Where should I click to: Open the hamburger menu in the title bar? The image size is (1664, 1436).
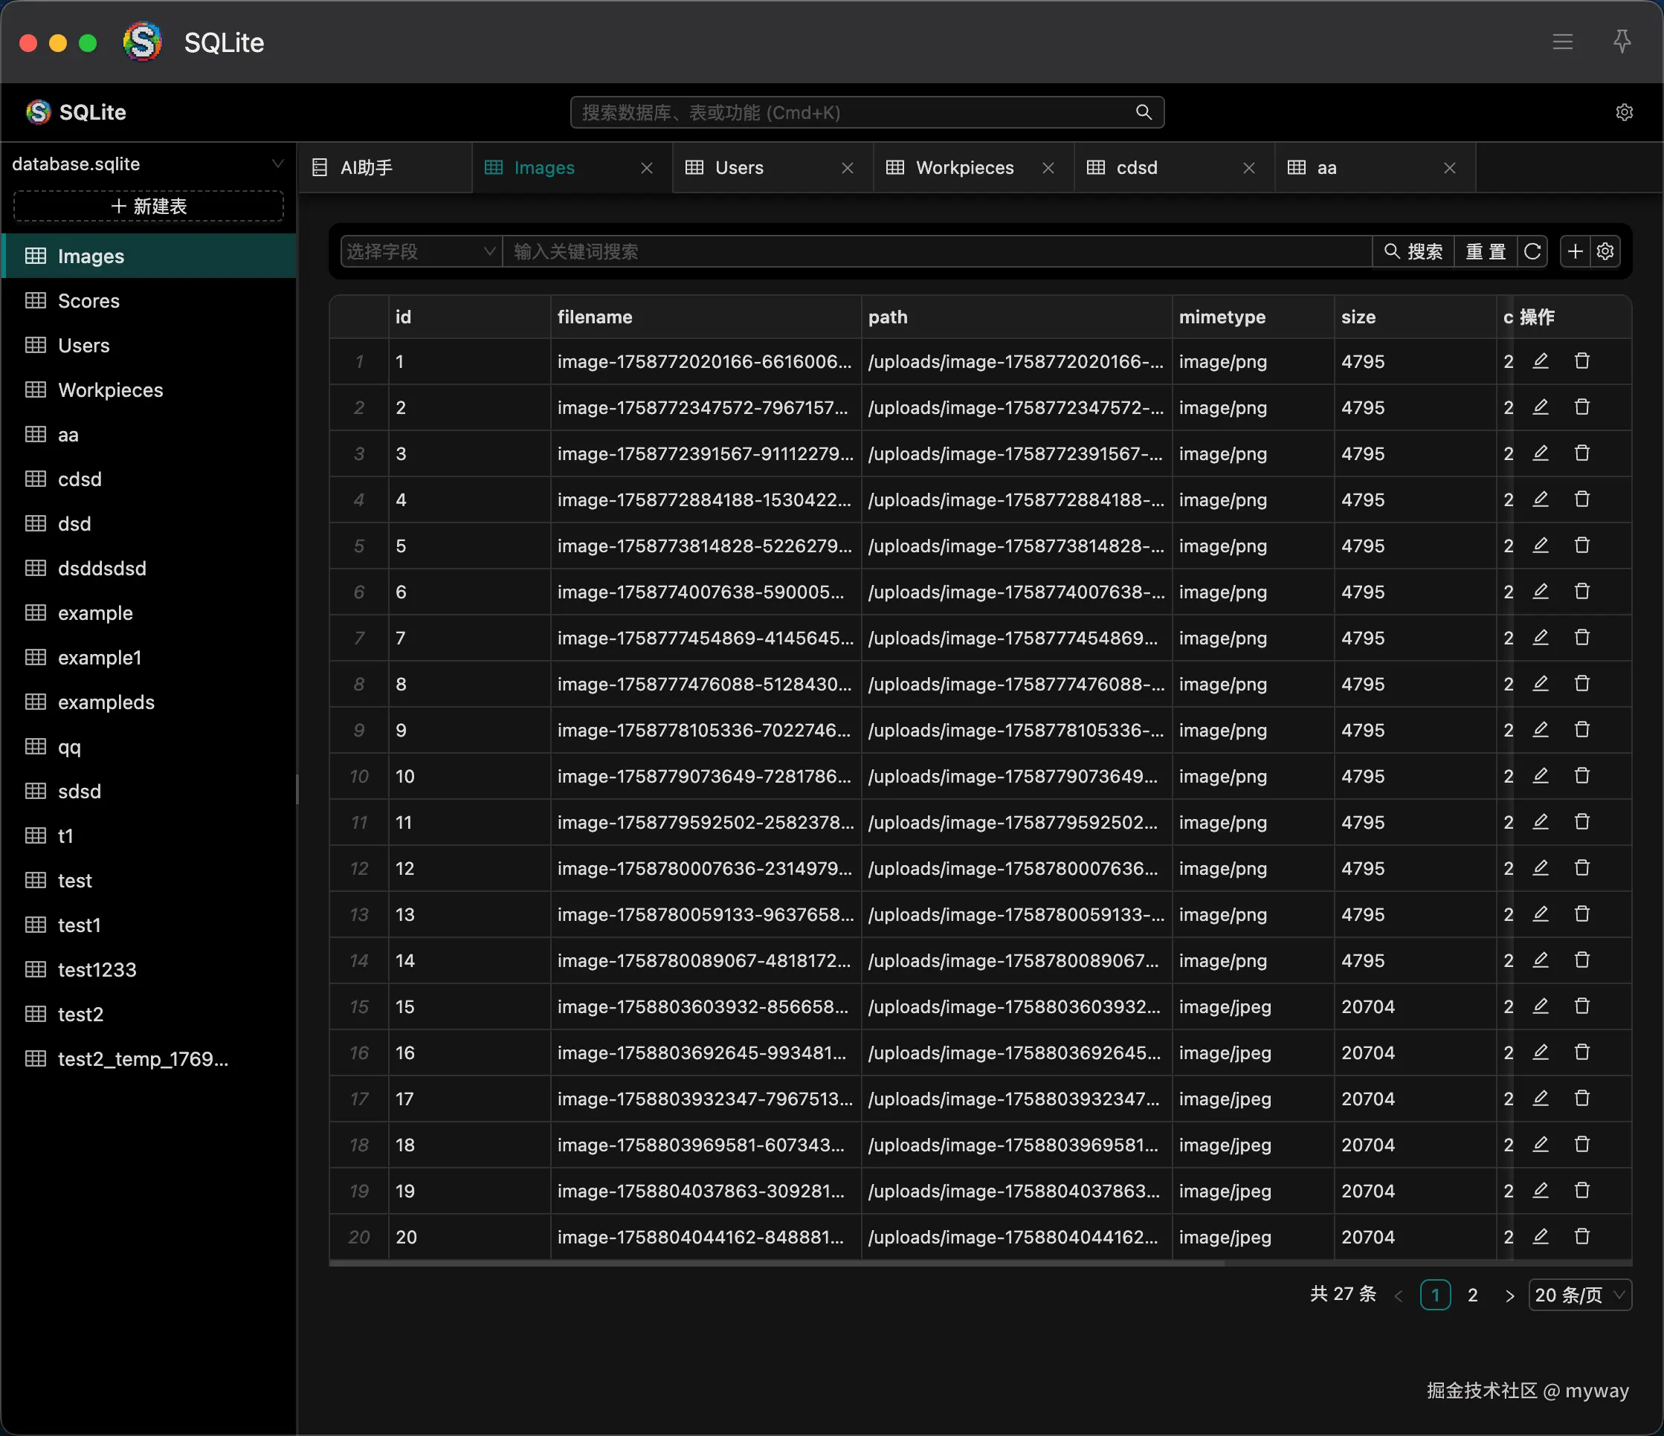pyautogui.click(x=1562, y=42)
